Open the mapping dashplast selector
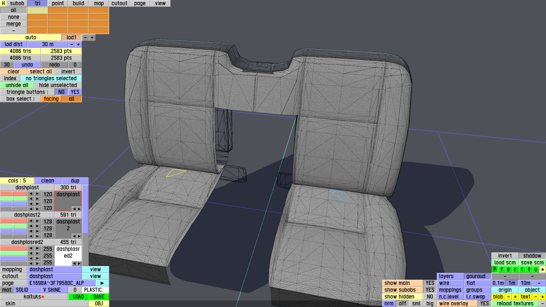The image size is (546, 307). (x=54, y=269)
